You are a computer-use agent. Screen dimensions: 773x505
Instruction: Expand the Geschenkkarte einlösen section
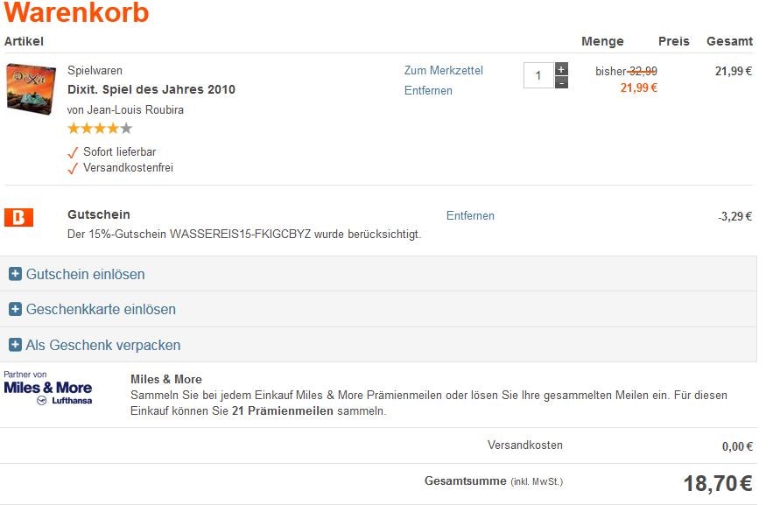click(96, 309)
